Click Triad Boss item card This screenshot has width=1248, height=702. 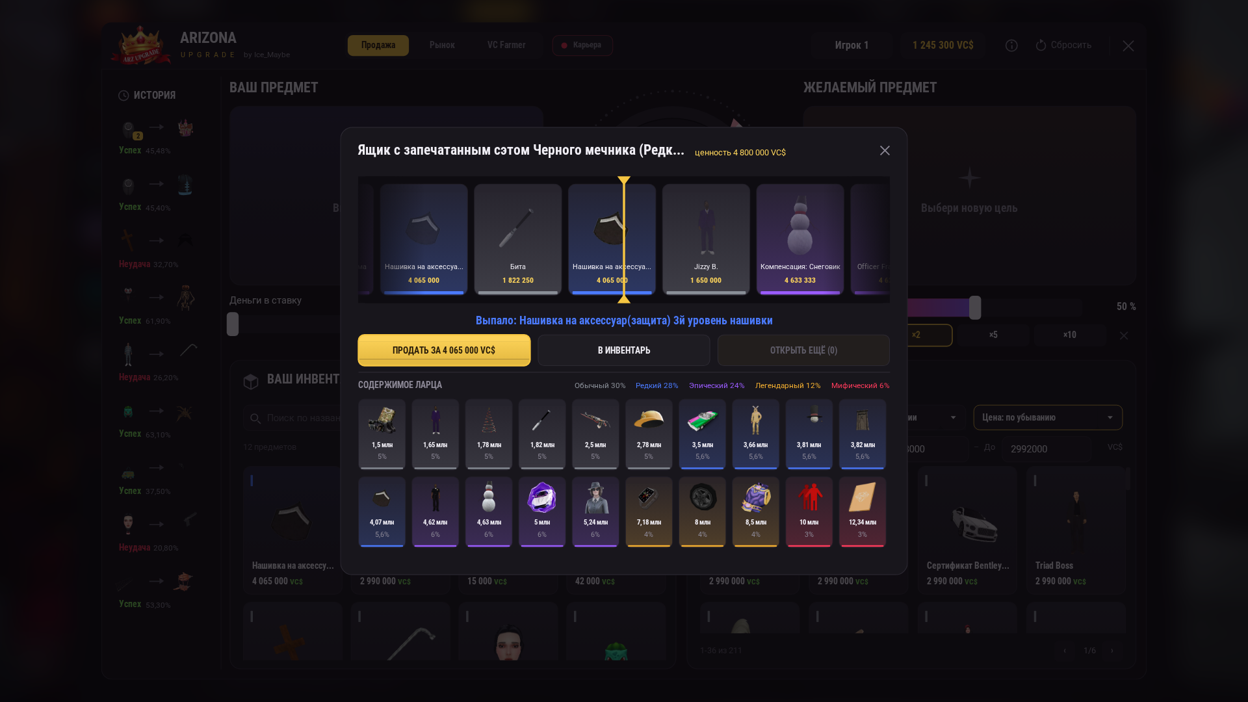coord(1076,530)
